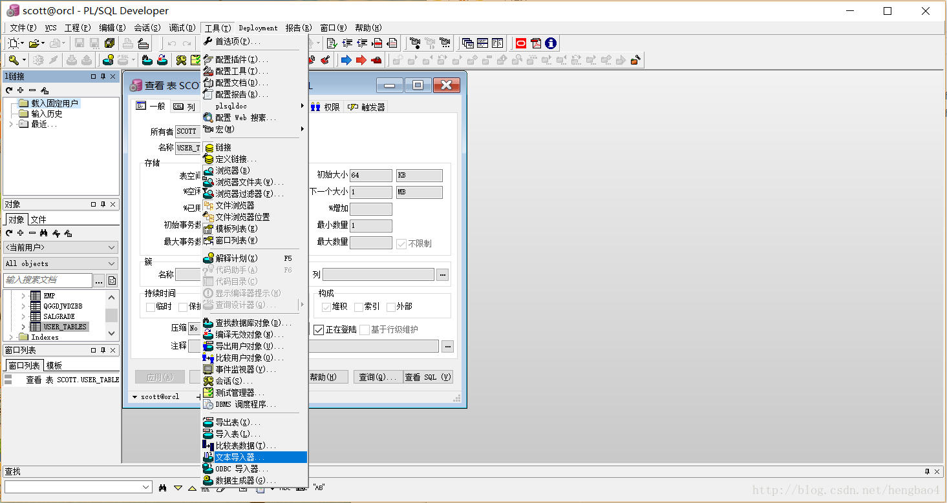Click the 查询(Q)... button
Image resolution: width=947 pixels, height=503 pixels.
coord(378,377)
